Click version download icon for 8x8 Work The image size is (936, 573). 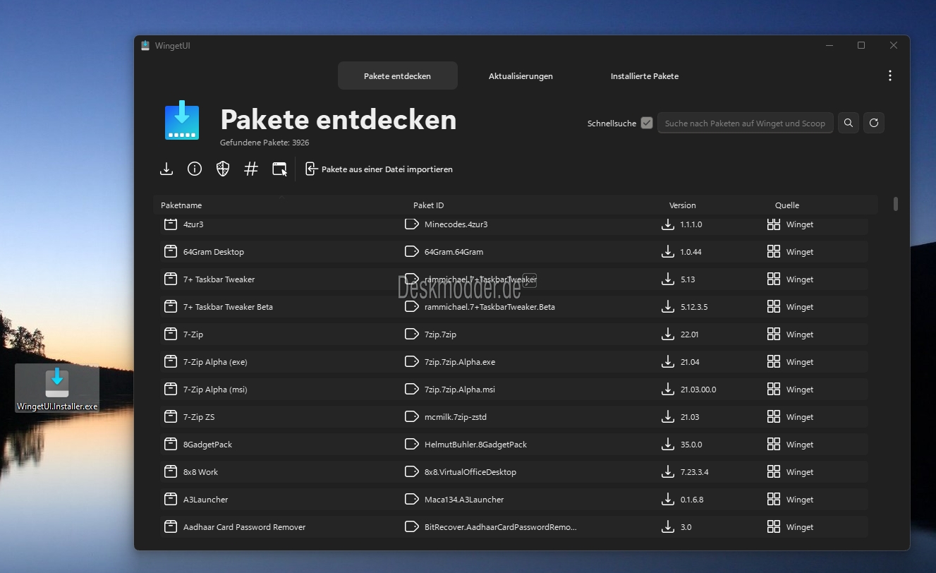tap(668, 471)
